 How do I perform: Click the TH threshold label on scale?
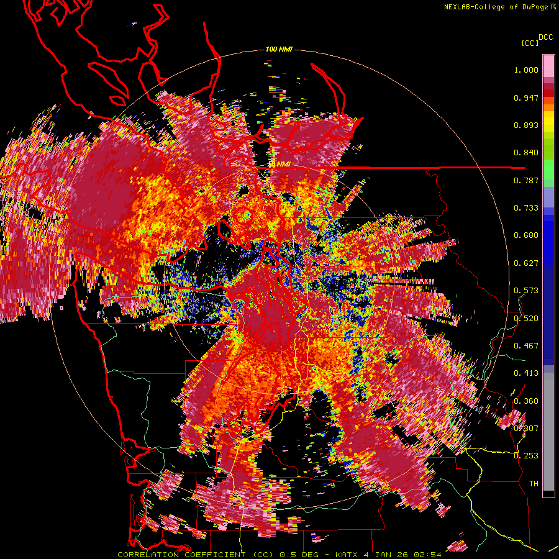coord(534,483)
